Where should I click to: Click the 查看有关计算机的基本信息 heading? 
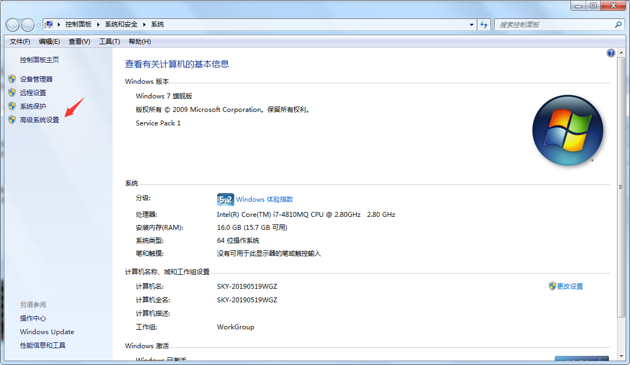click(x=177, y=64)
